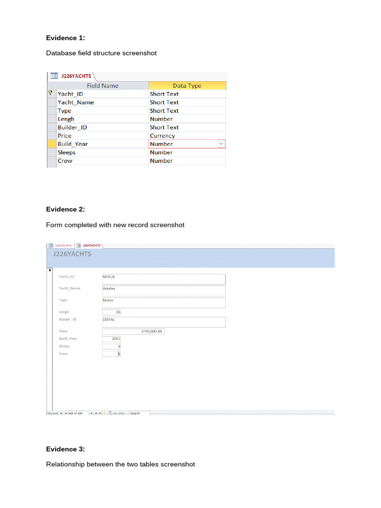Click the Price field showing $795,000.00
This screenshot has height=508, width=381.
(x=133, y=331)
